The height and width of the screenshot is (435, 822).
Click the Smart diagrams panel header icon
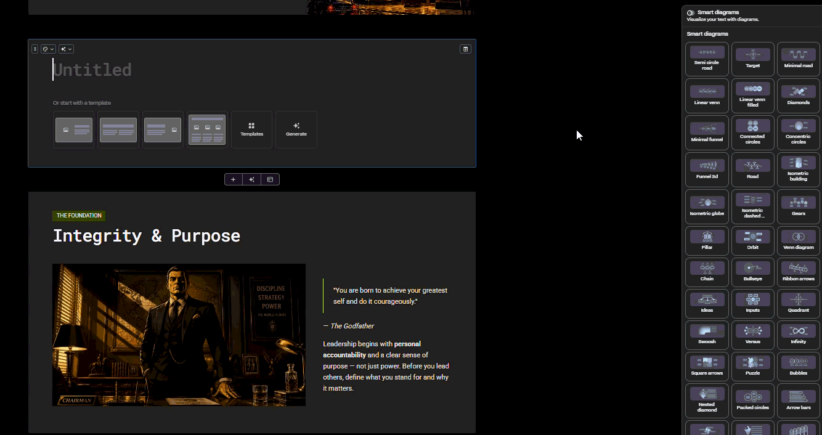click(x=691, y=13)
